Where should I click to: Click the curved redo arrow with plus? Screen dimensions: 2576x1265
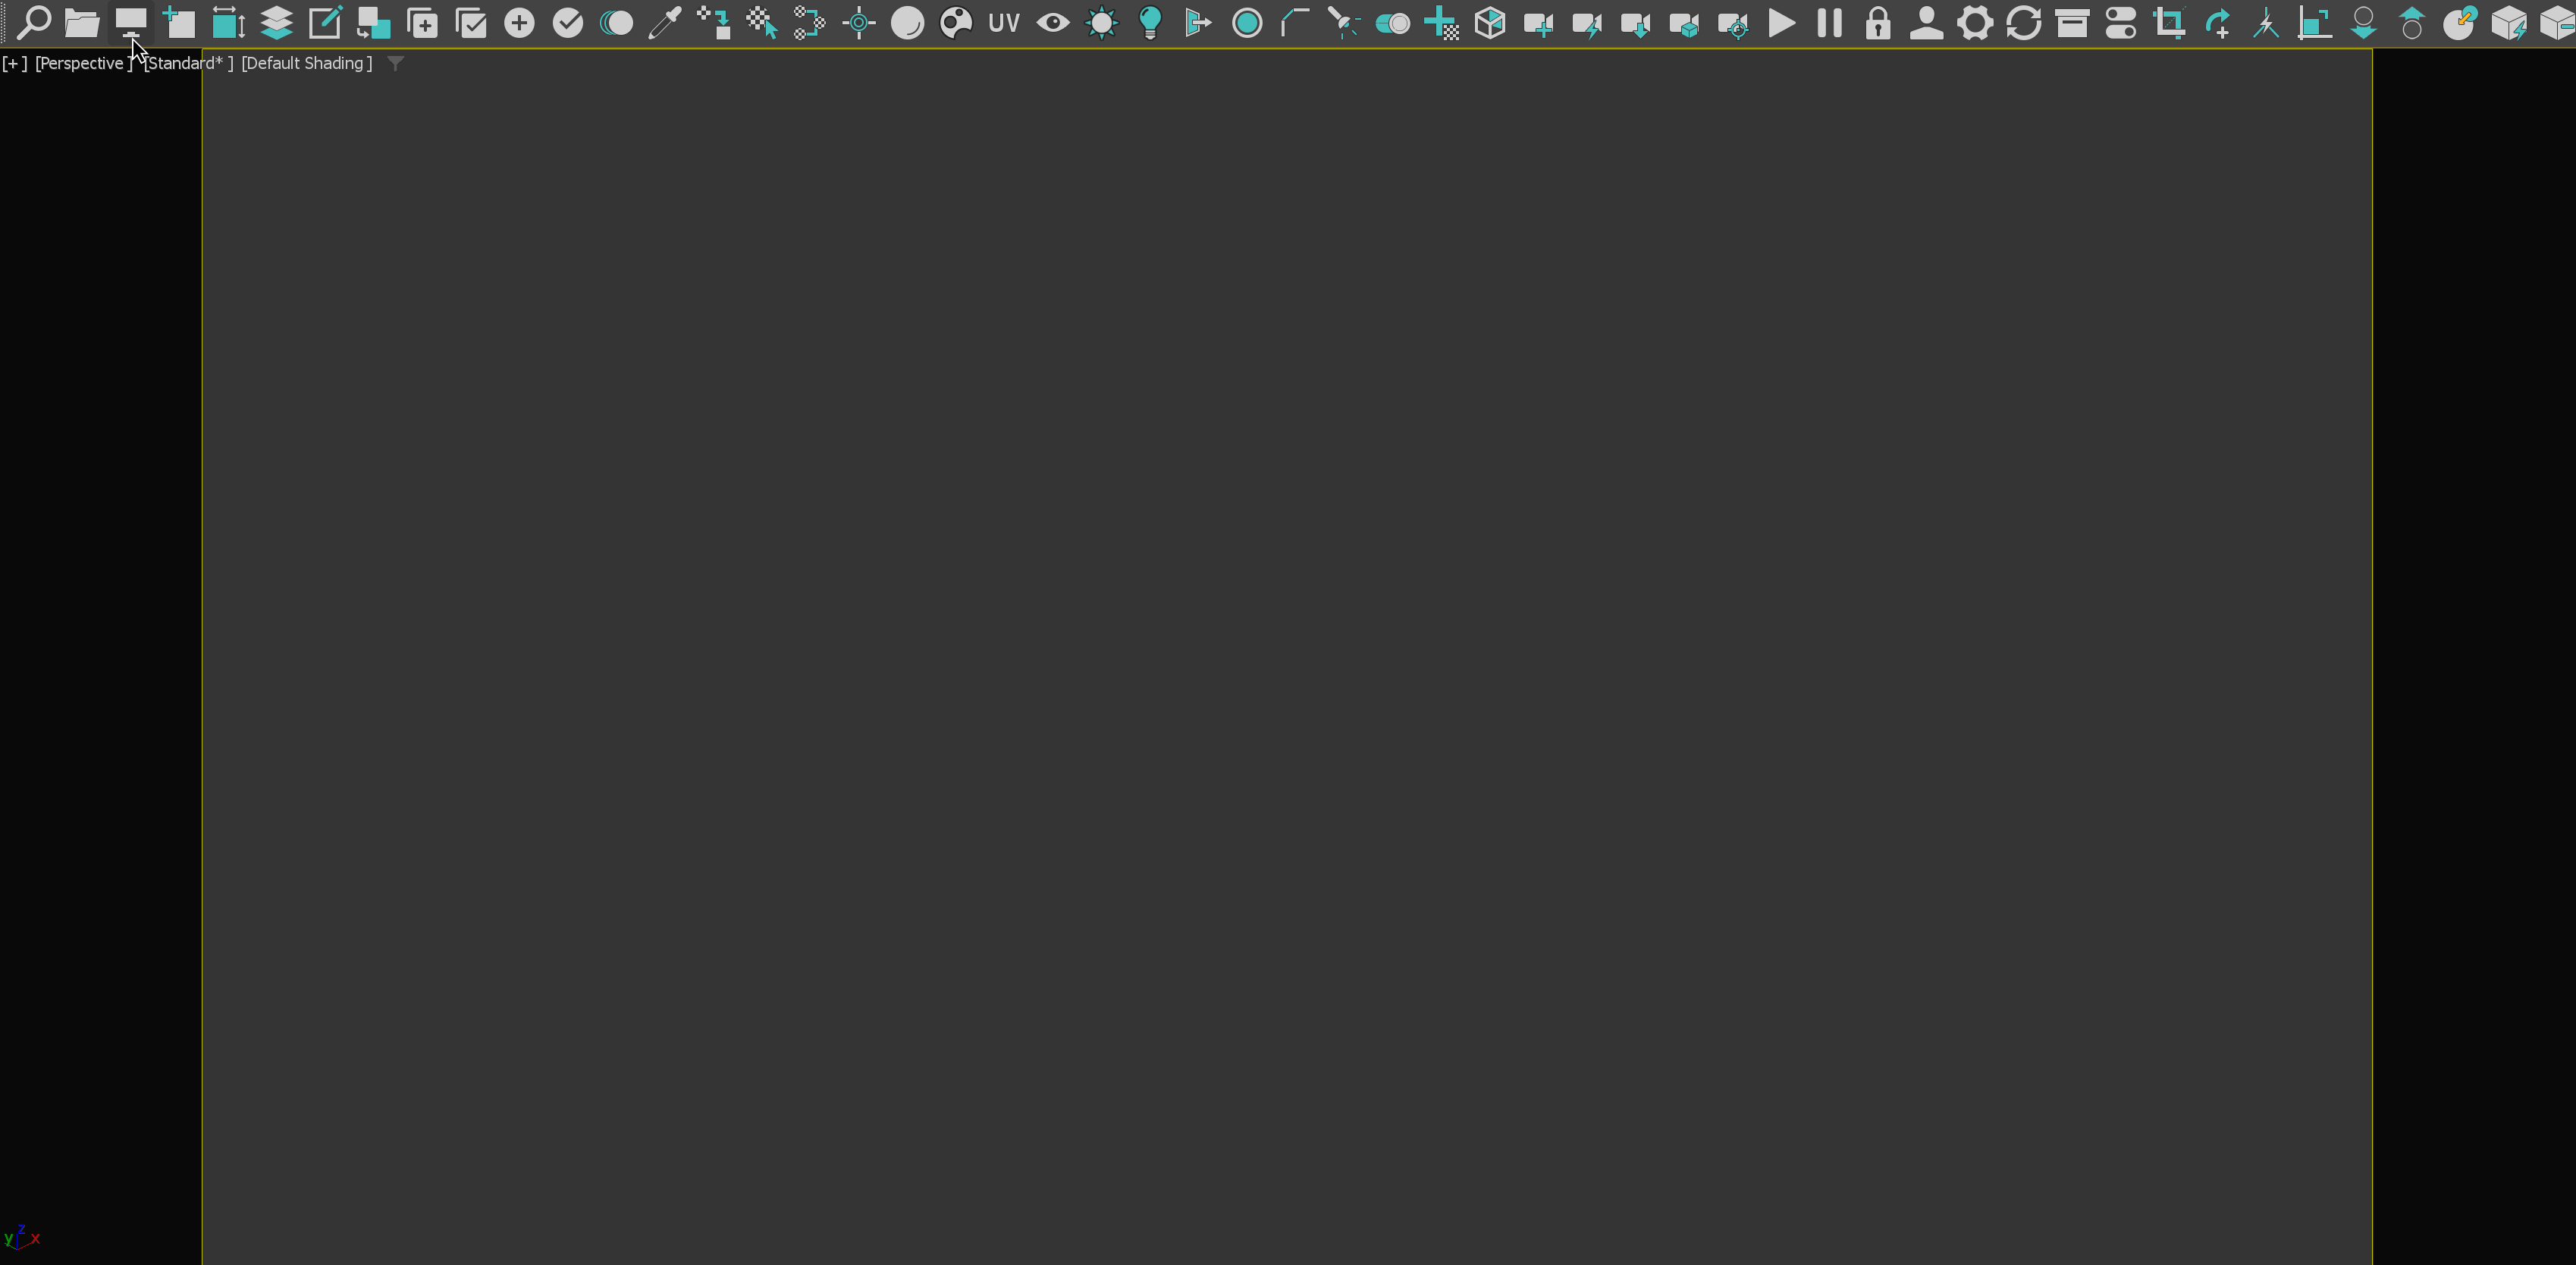[2218, 22]
